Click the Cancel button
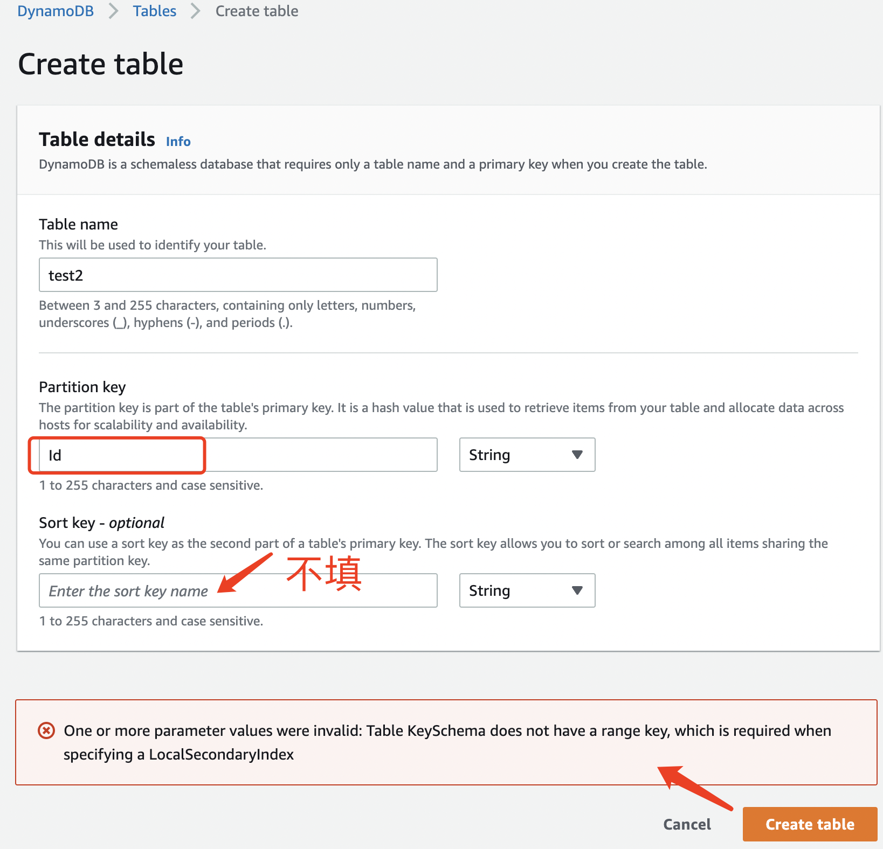 pos(687,825)
